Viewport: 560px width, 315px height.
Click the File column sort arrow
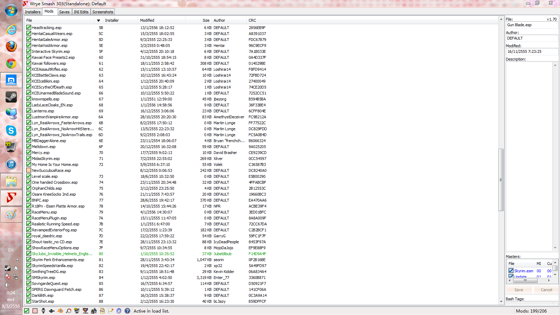coord(98,21)
